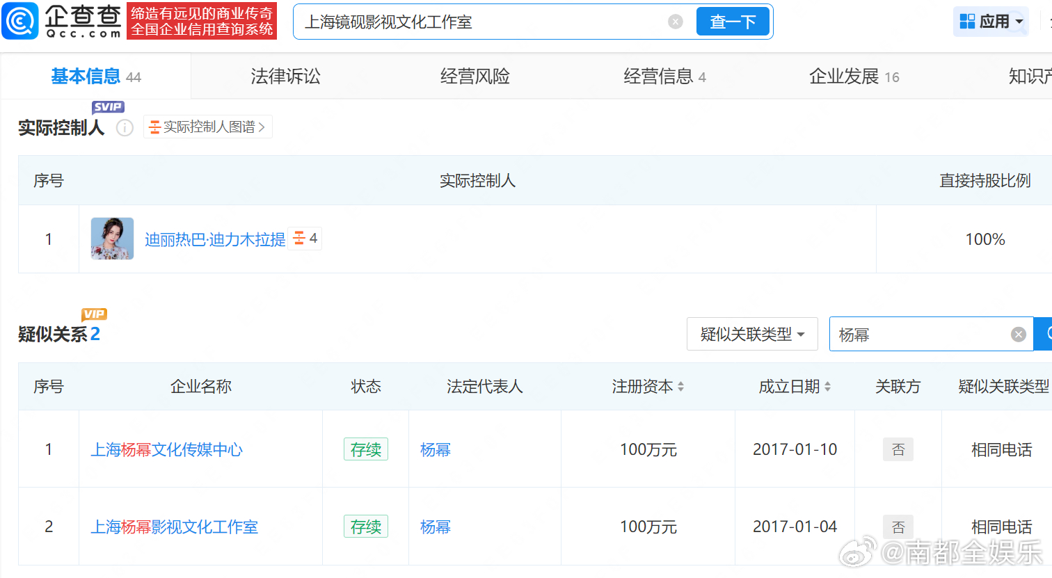This screenshot has width=1052, height=578.
Task: Open the 实际控制人图谱 link
Action: (x=207, y=127)
